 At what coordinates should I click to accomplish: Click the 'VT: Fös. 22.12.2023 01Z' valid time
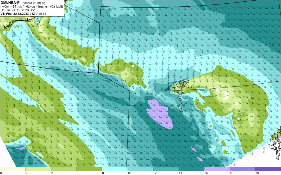point(18,14)
